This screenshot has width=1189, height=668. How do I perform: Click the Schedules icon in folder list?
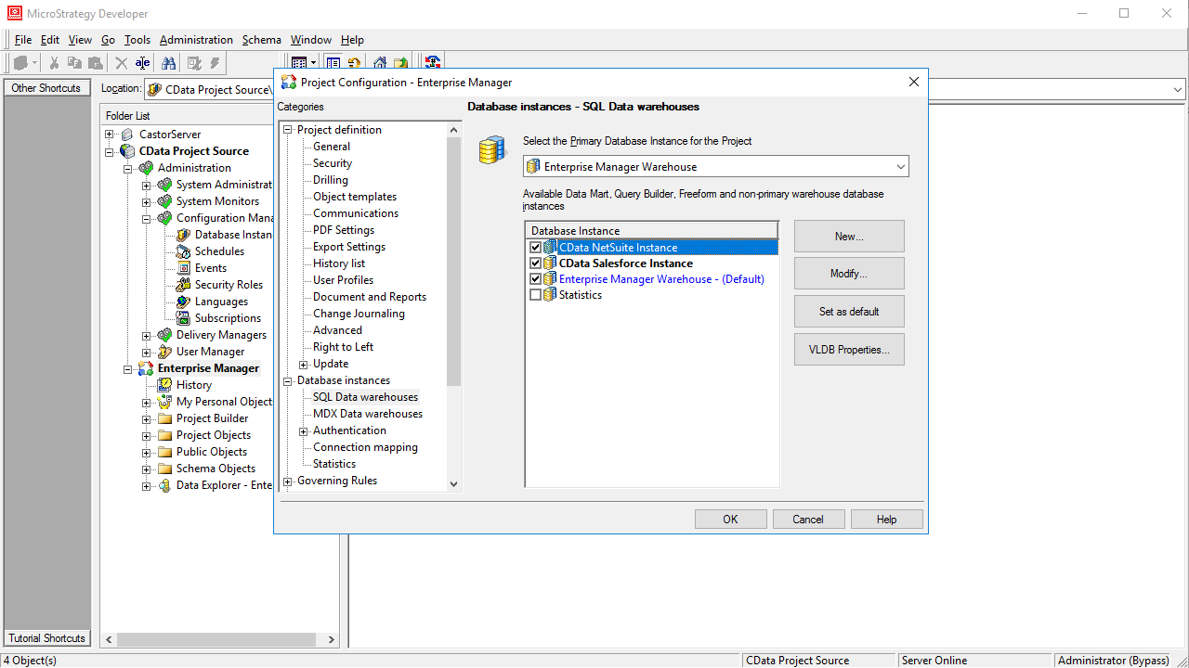pyautogui.click(x=183, y=251)
